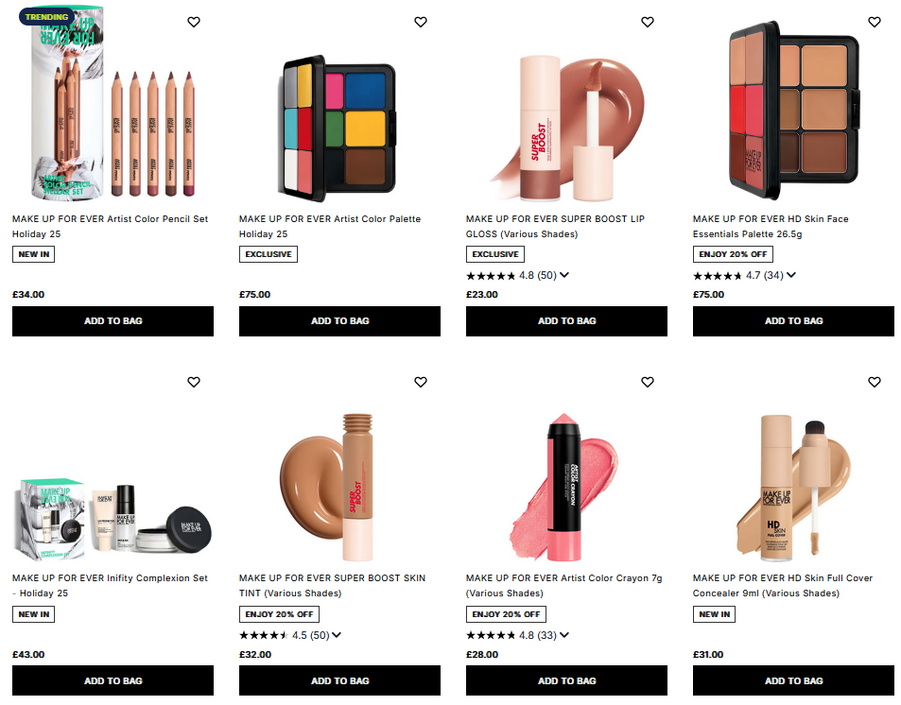Open the Infinity Complexion Set product page

[109, 585]
